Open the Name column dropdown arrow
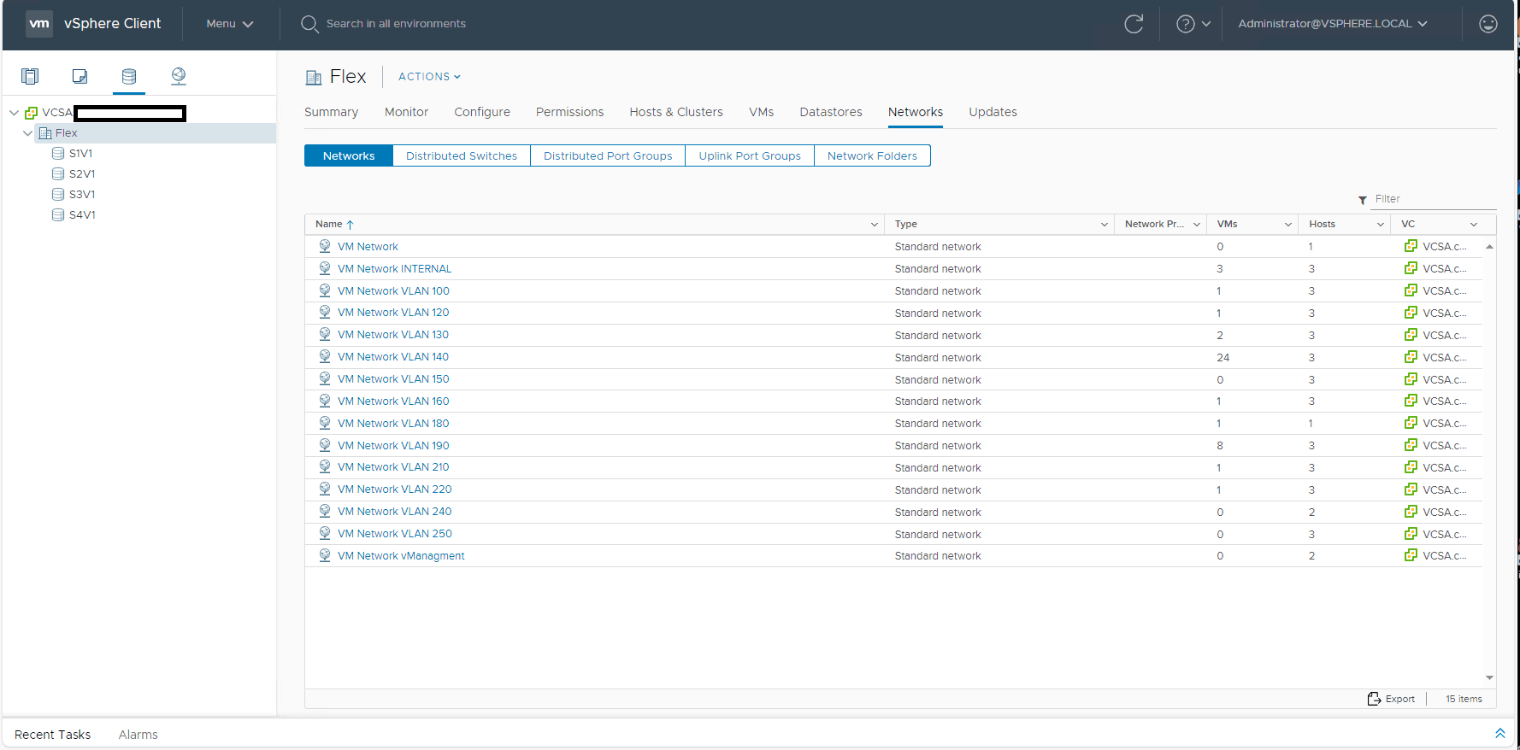Screen dimensions: 1520x750 pos(875,225)
